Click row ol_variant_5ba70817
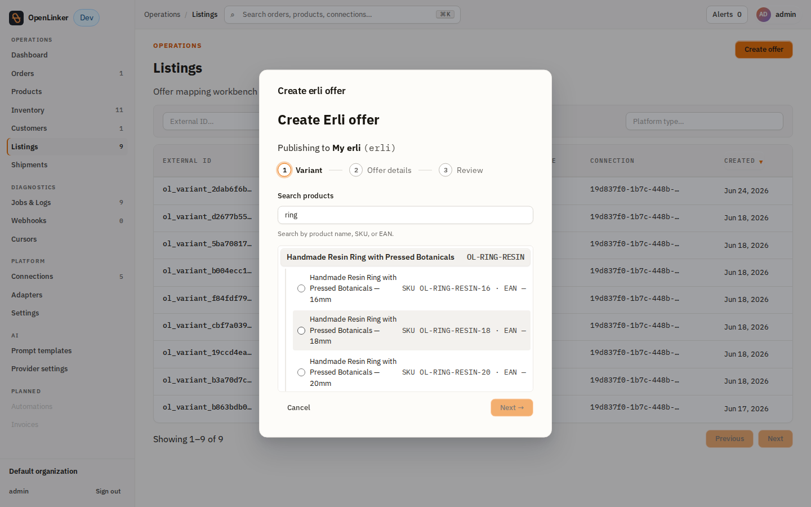Viewport: 811px width, 507px height. pyautogui.click(x=473, y=245)
